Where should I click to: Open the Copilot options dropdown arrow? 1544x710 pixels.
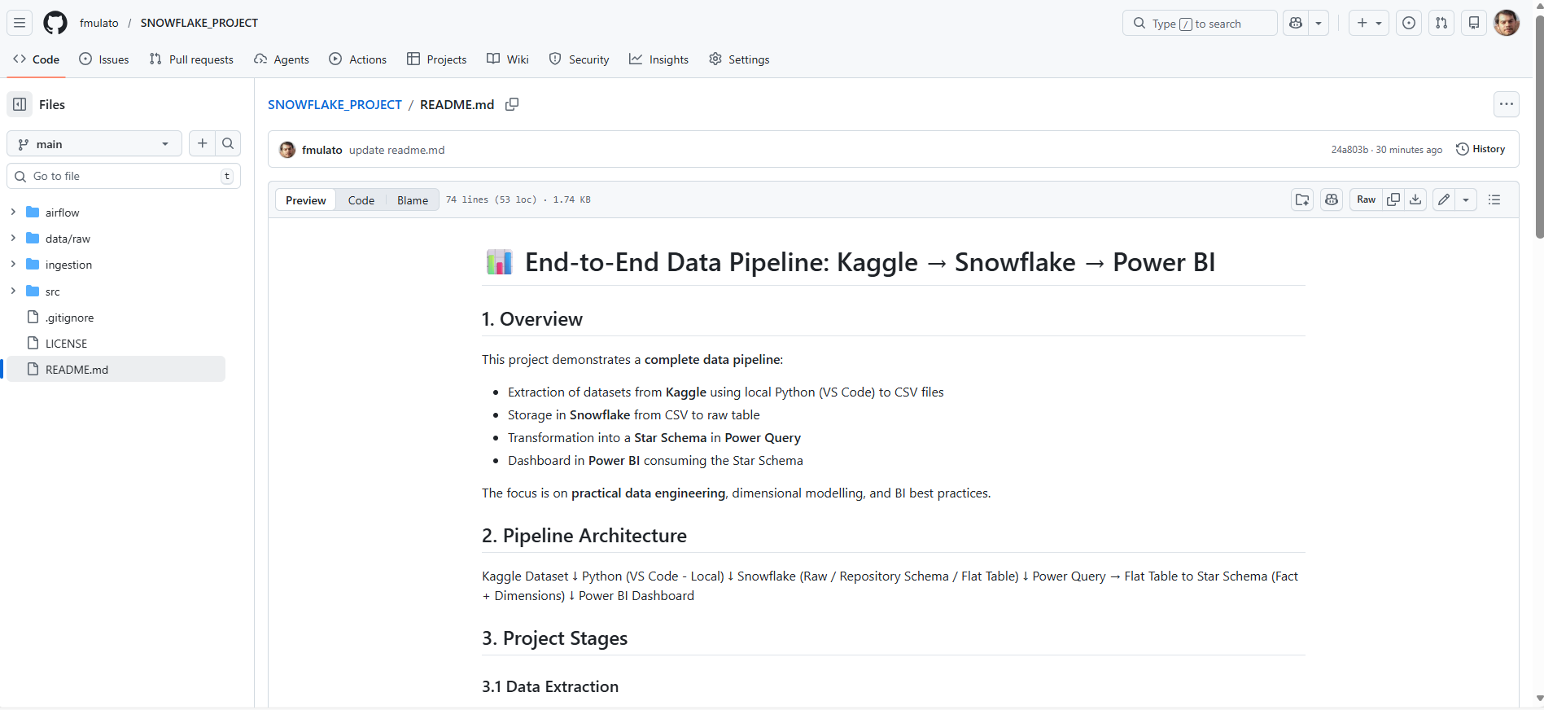(1319, 23)
